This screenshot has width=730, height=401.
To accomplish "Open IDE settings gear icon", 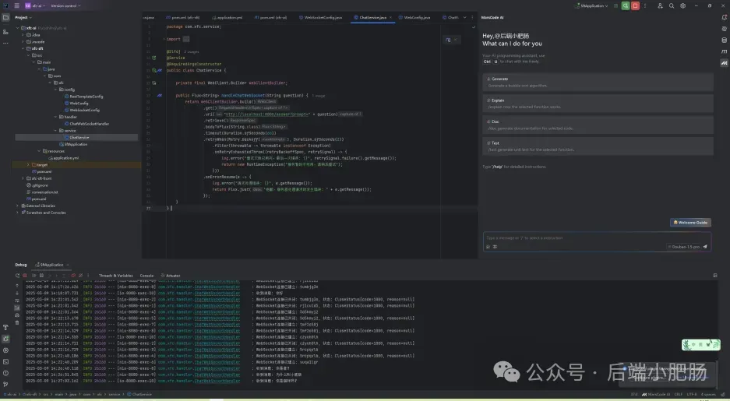I will click(x=683, y=5).
